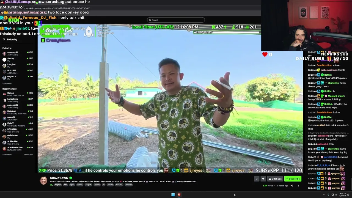Select the foodie tag
Screen dimensions: 352x198
(x=97, y=185)
